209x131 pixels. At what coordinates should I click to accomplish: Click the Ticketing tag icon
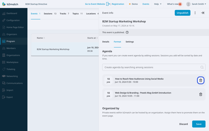pos(4,69)
